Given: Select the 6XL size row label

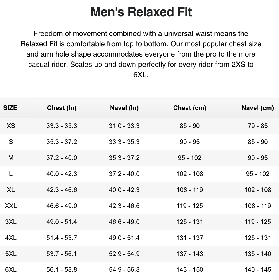Looking at the screenshot, I should 11,270.
